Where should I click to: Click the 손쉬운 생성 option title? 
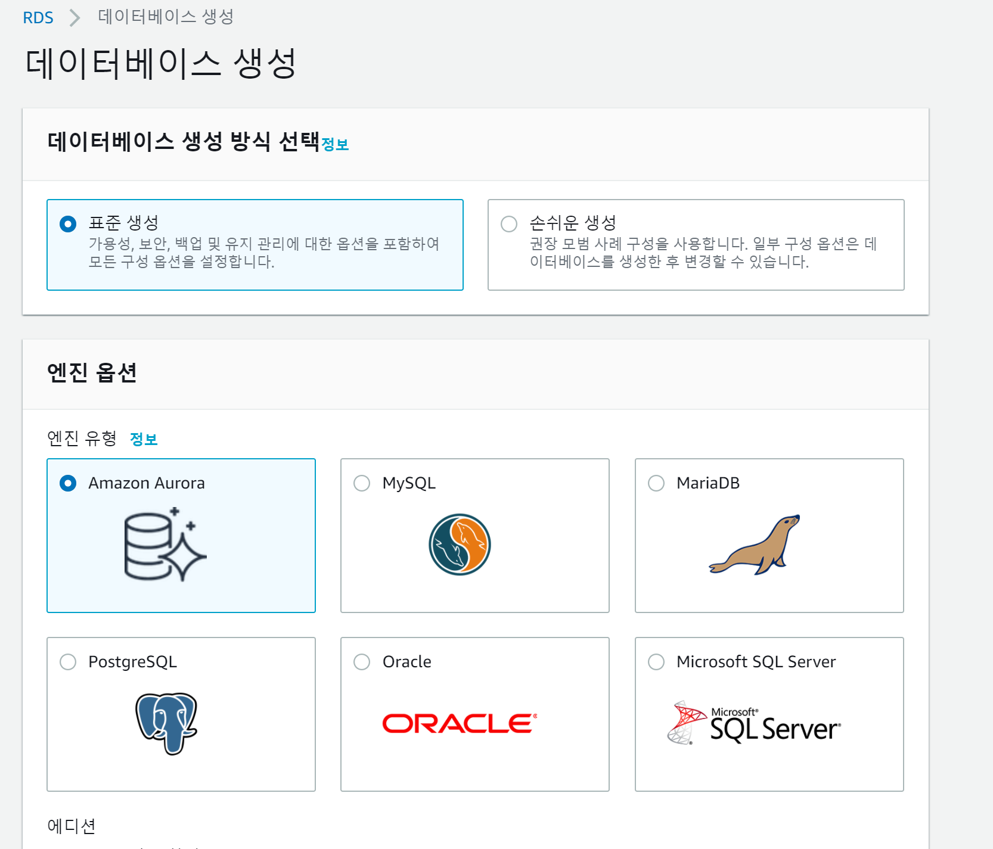(573, 223)
